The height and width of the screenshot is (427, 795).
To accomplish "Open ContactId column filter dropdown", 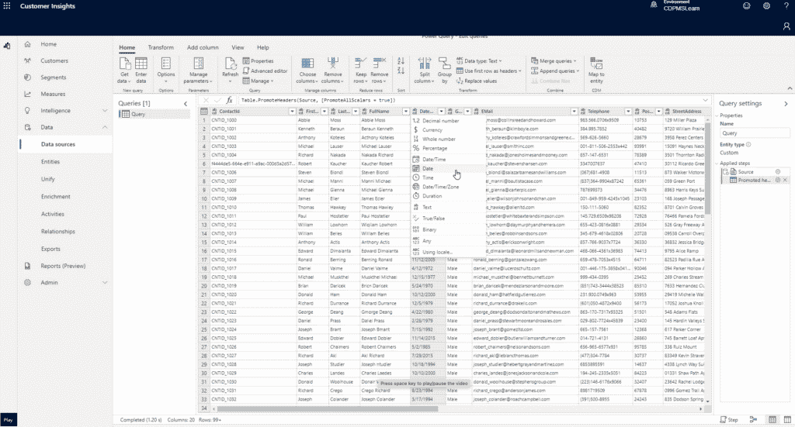I will pyautogui.click(x=292, y=112).
